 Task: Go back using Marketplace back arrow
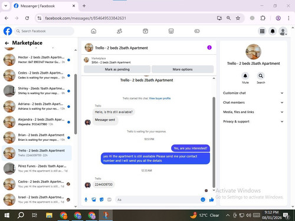tap(7, 43)
